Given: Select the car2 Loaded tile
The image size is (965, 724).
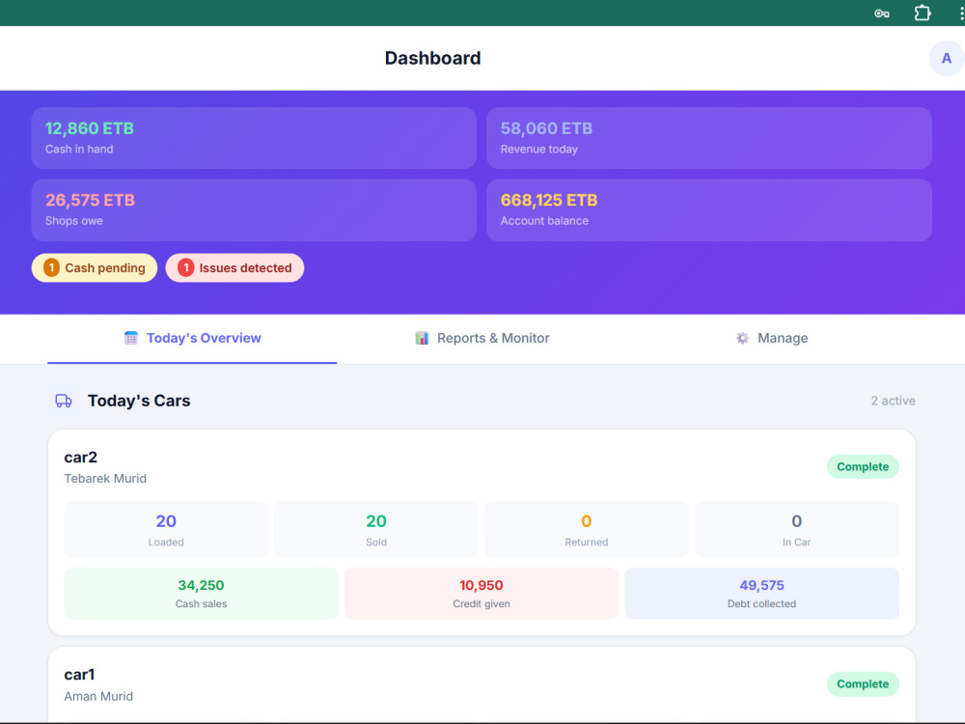Looking at the screenshot, I should (x=166, y=529).
